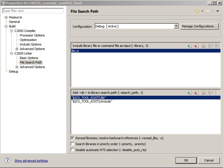223x168 pixels.
Task: Enable Search libraries in priority order
Action: [x=72, y=144]
